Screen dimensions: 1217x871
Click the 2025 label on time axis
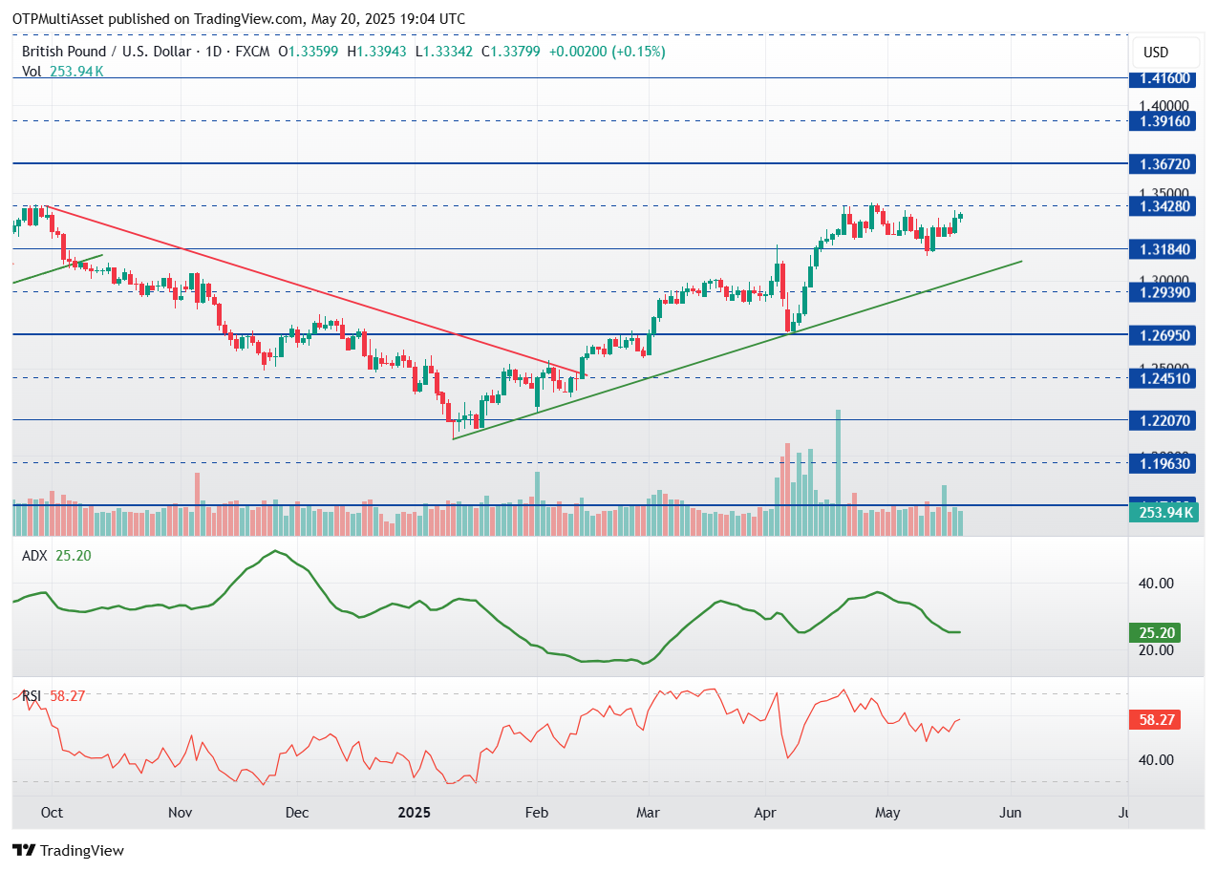pyautogui.click(x=415, y=813)
